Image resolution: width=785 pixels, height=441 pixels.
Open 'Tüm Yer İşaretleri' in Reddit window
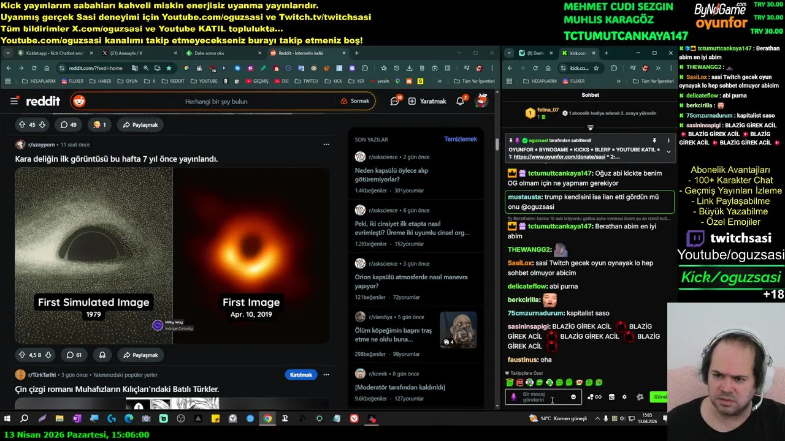[x=475, y=81]
